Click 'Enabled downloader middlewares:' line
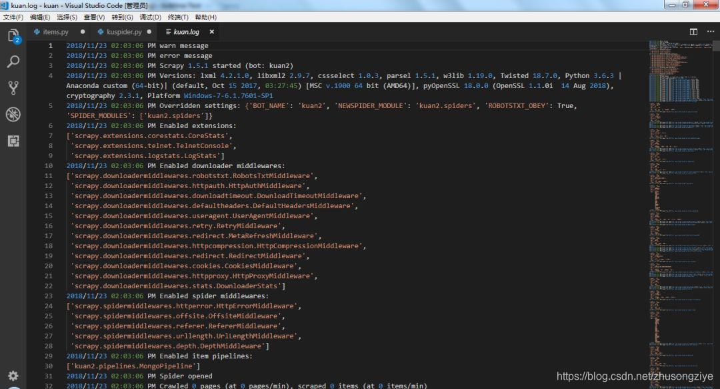Screen dimensions: 720x389 (175, 165)
